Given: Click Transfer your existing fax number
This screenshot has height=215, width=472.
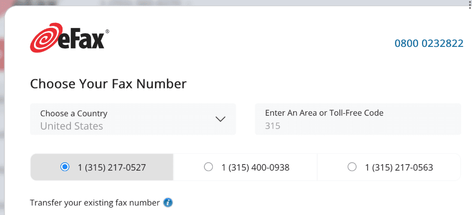Looking at the screenshot, I should pos(95,203).
